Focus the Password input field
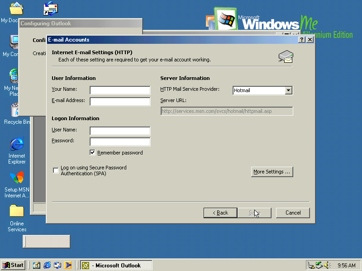The height and width of the screenshot is (271, 362). click(120, 142)
